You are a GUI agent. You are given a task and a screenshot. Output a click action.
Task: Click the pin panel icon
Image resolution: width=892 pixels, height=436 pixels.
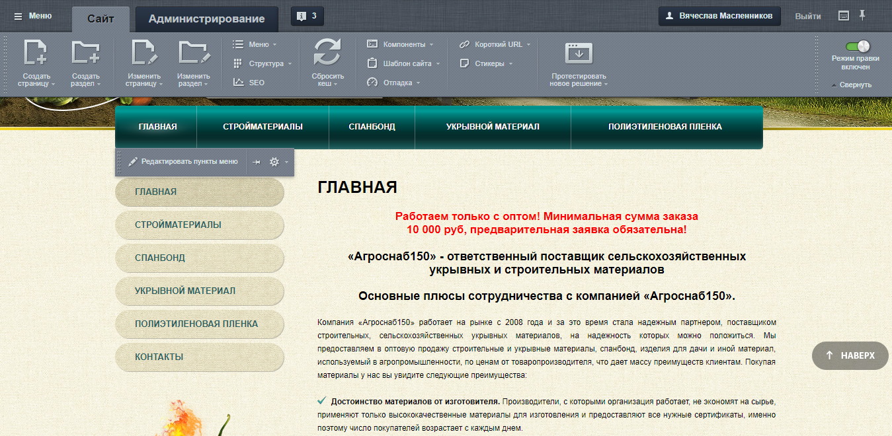(x=862, y=15)
